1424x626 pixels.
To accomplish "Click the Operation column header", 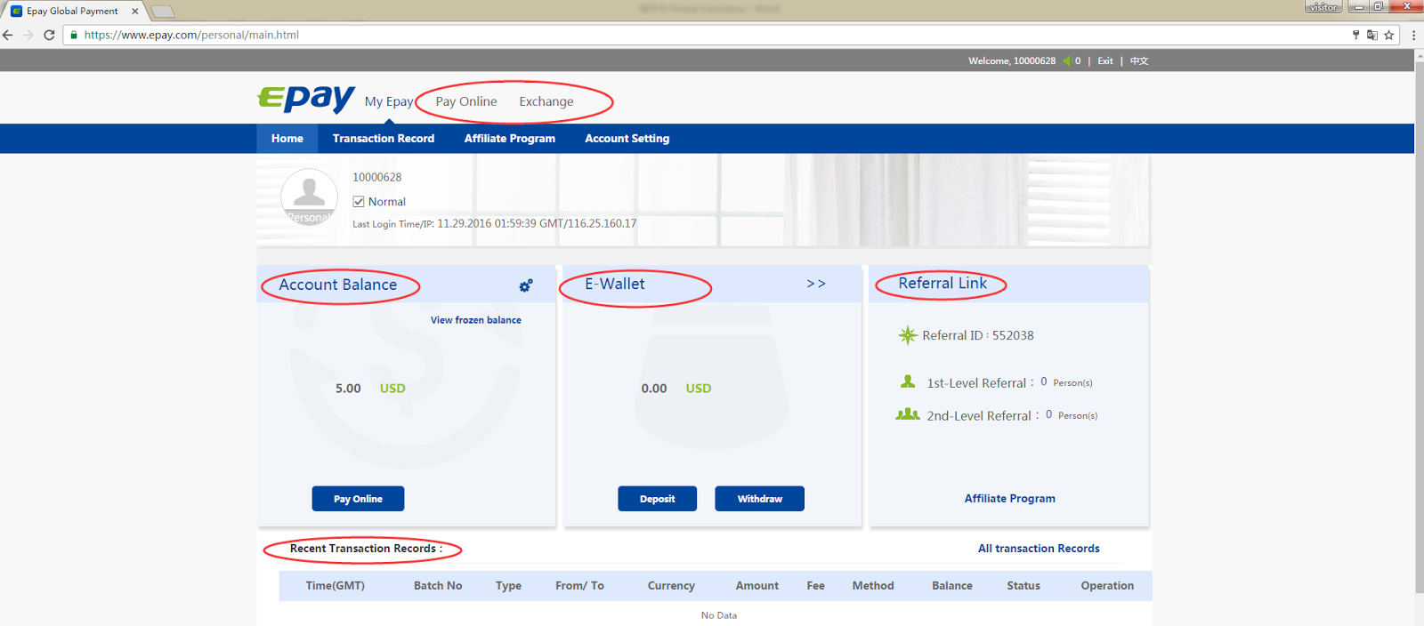I will point(1107,586).
